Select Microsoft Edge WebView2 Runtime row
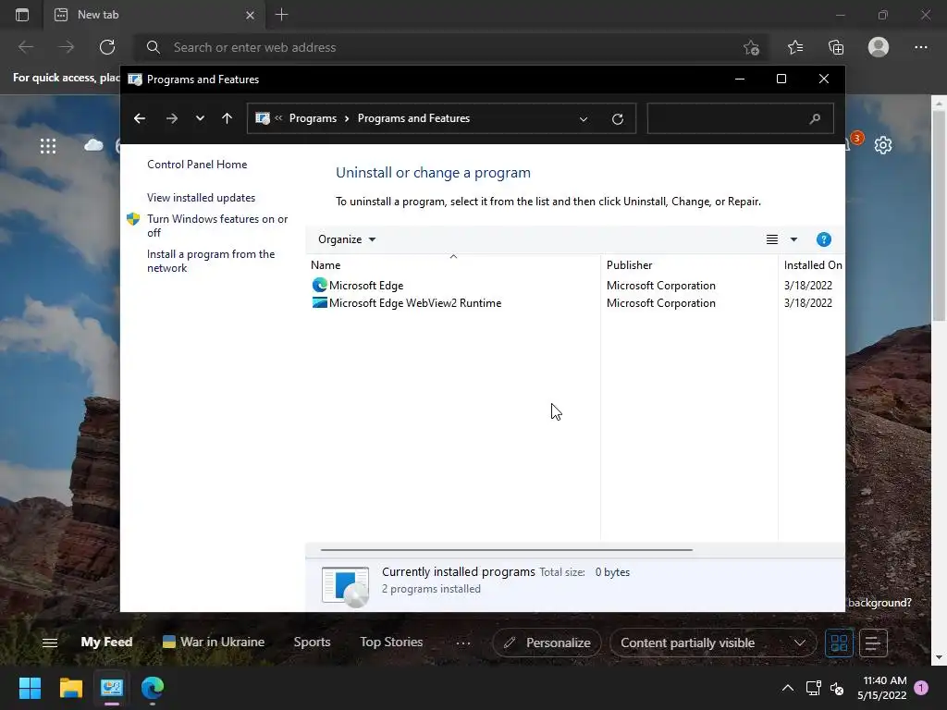This screenshot has height=710, width=947. pyautogui.click(x=575, y=303)
